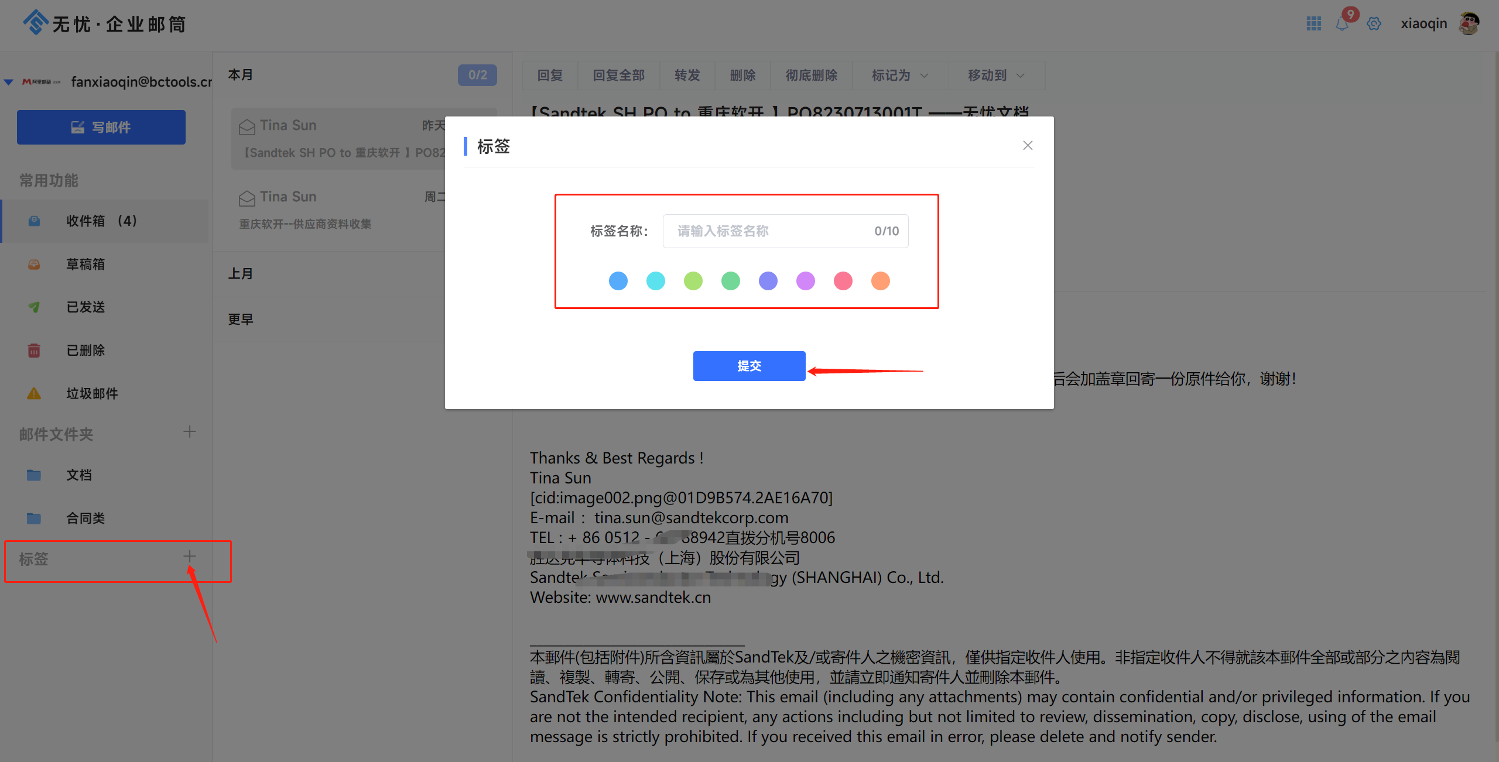Open the apps grid icon
The width and height of the screenshot is (1499, 762).
[1313, 23]
